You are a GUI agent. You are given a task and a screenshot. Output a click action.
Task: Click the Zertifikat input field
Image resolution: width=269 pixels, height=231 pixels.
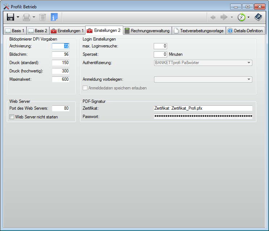coord(203,108)
